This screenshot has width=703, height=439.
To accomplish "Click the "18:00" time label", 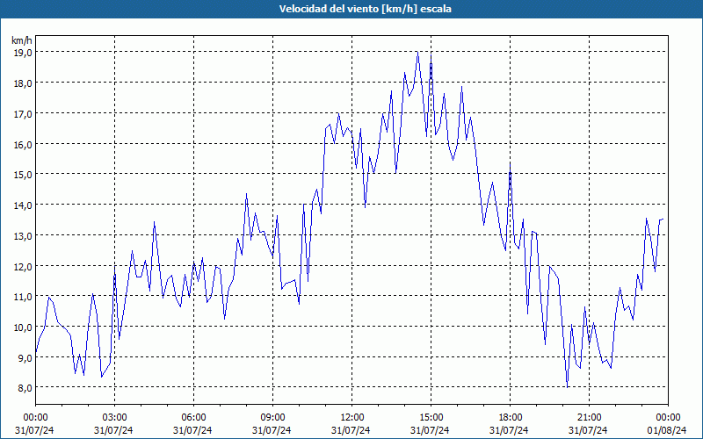I will click(510, 418).
